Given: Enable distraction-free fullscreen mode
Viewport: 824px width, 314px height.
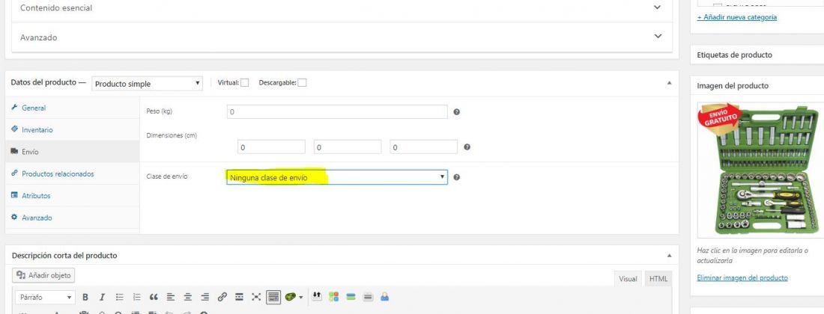Looking at the screenshot, I should (256, 298).
